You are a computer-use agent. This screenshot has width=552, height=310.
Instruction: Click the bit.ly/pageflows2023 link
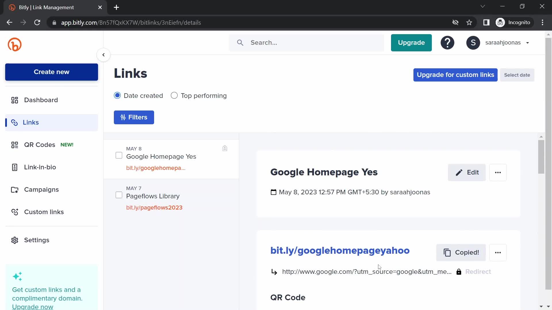pos(154,208)
